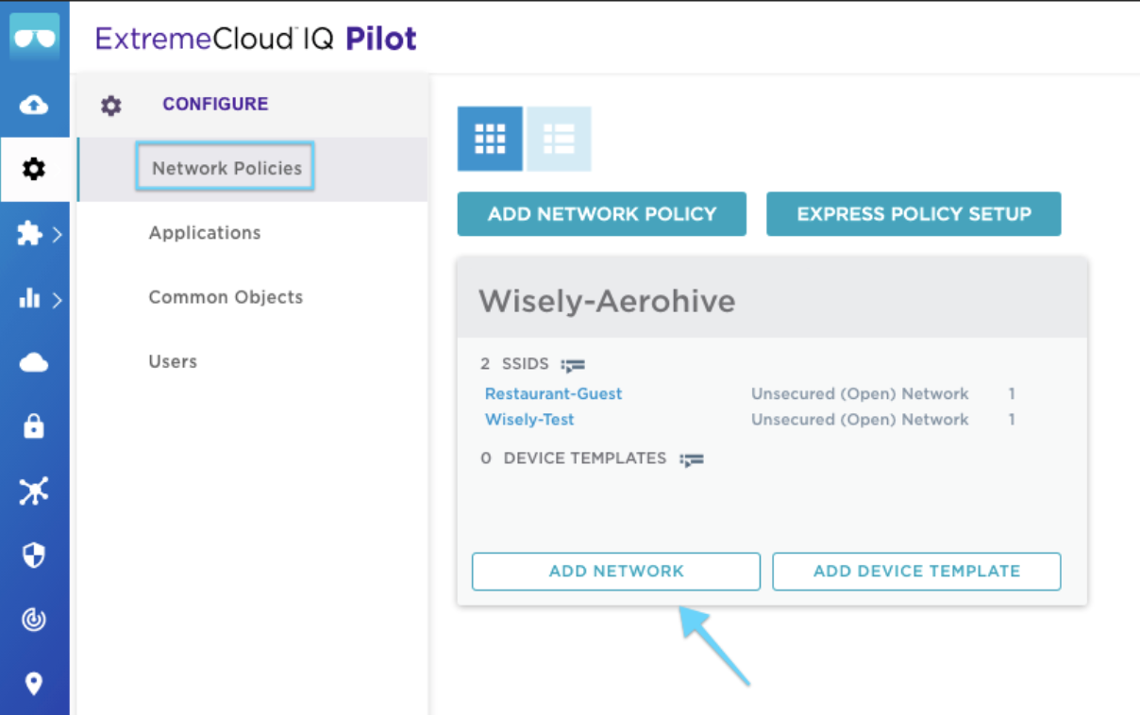Click the cloud upload onboard icon in sidebar

point(34,105)
